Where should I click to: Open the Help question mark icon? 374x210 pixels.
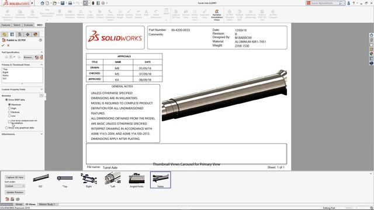click(x=354, y=3)
